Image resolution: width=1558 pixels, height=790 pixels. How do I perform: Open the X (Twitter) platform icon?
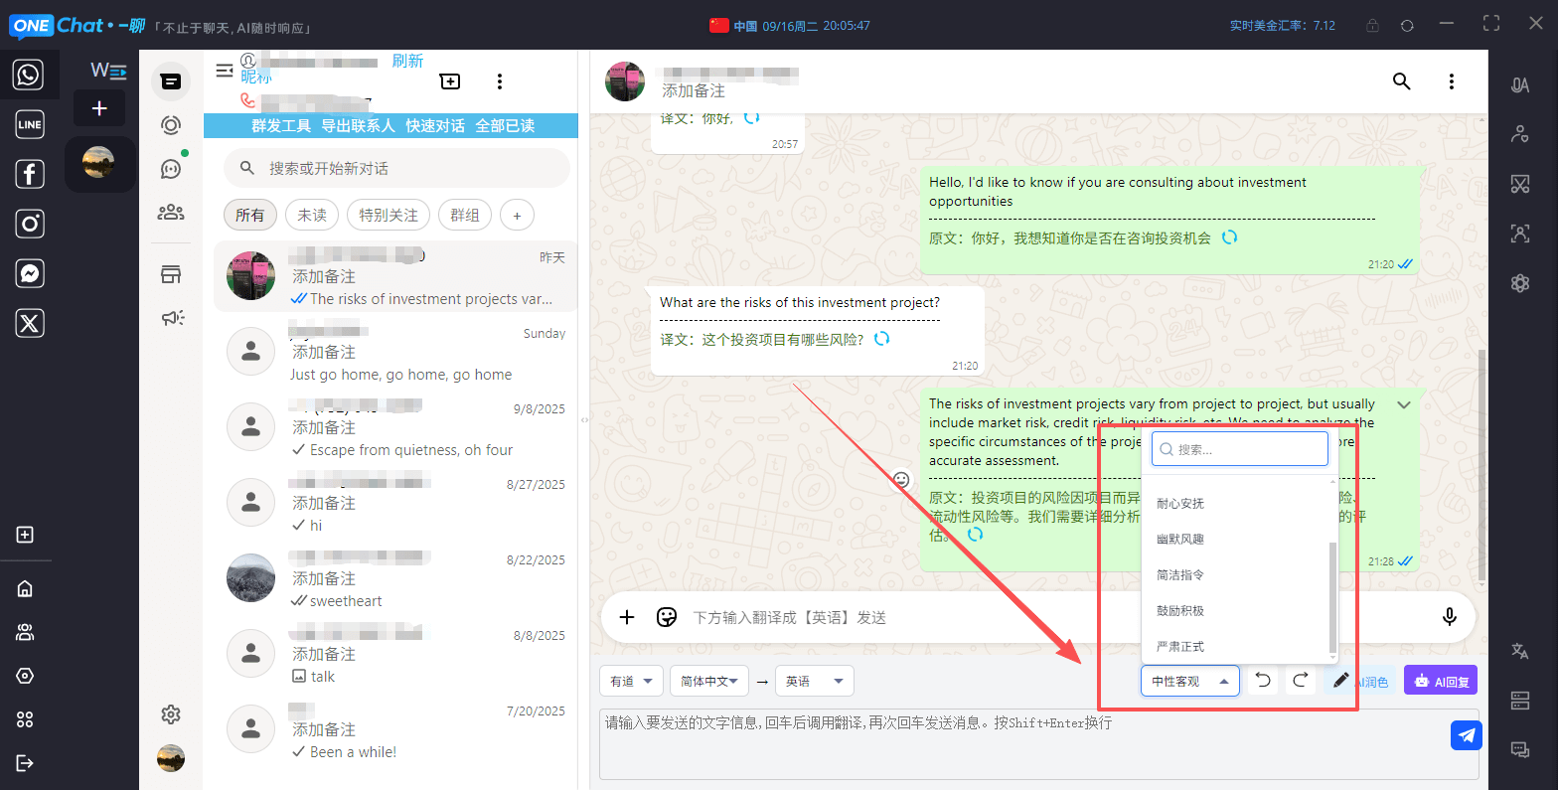29,323
